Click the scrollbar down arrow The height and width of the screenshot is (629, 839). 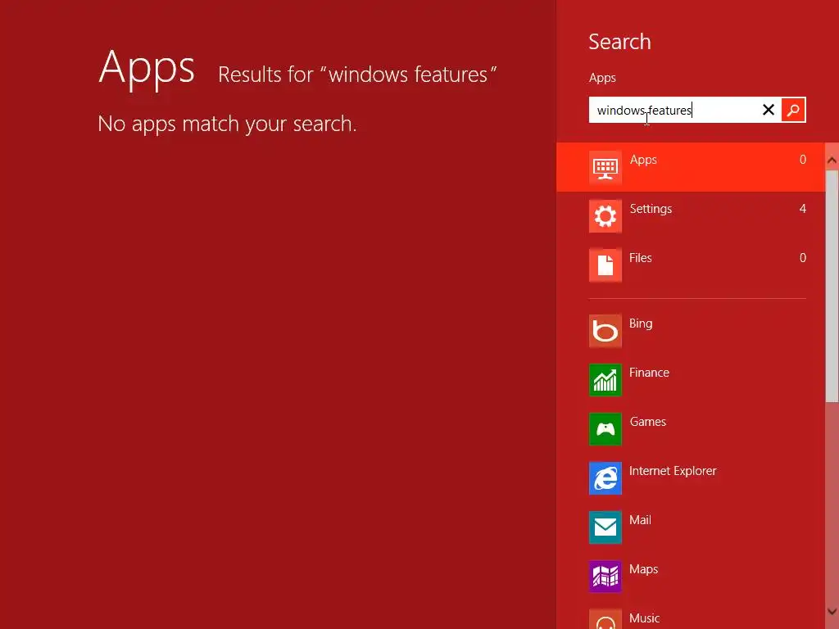point(832,611)
